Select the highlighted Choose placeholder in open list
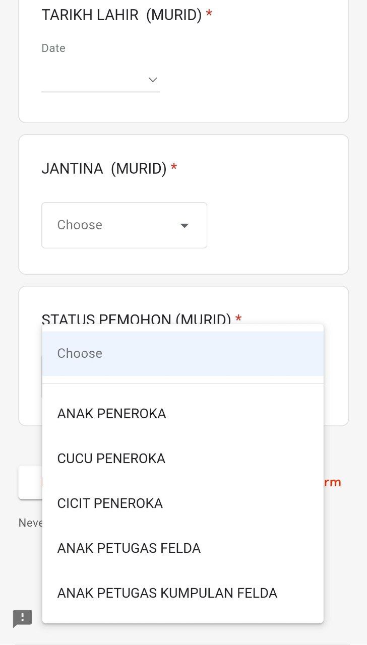This screenshot has width=367, height=645. click(182, 353)
